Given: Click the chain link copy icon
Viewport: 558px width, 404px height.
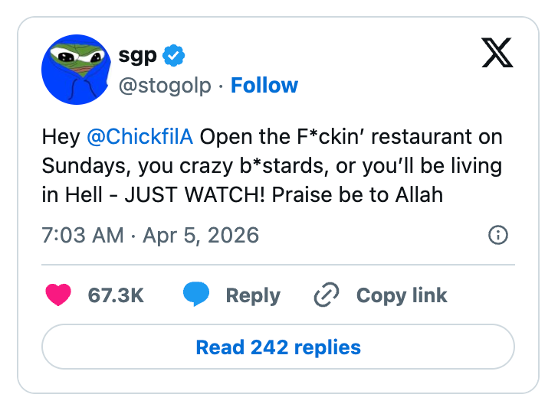Looking at the screenshot, I should click(327, 295).
